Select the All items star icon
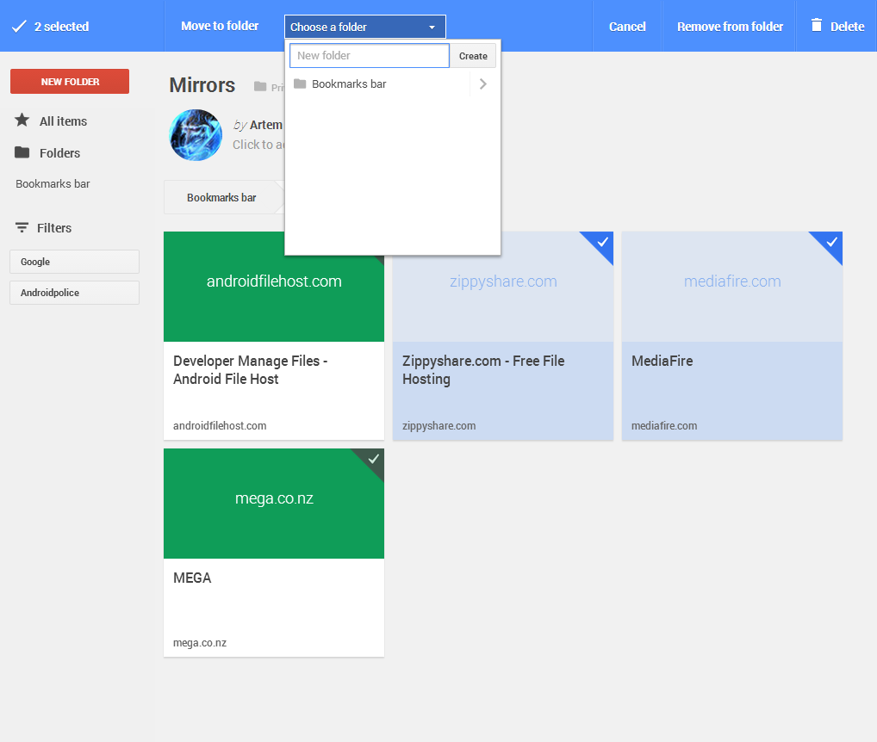877x742 pixels. point(22,121)
